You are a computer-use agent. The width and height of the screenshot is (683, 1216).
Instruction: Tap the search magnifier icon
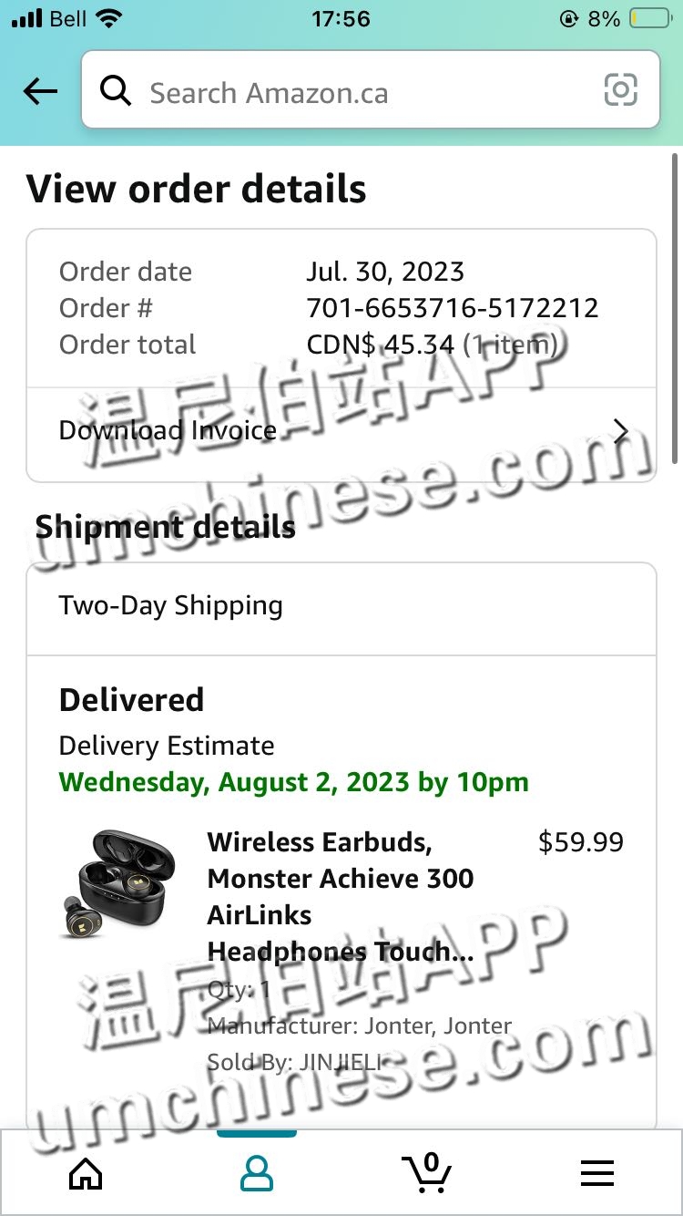click(x=116, y=91)
